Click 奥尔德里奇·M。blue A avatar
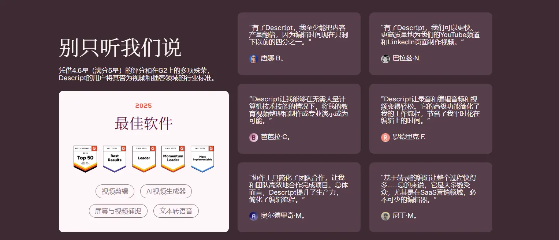 point(254,216)
